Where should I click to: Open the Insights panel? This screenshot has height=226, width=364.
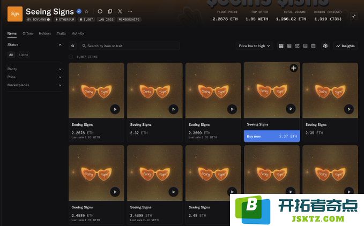(345, 46)
